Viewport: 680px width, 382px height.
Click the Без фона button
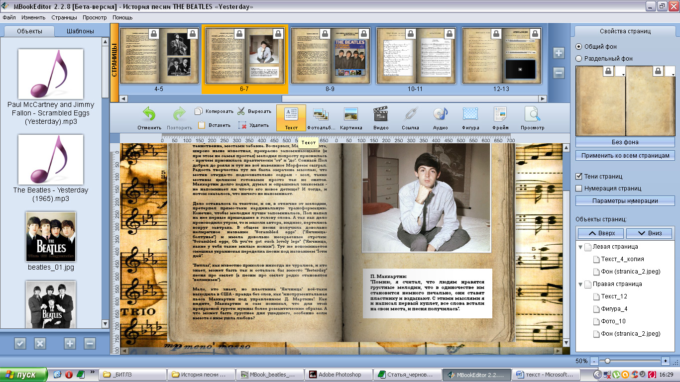click(625, 142)
